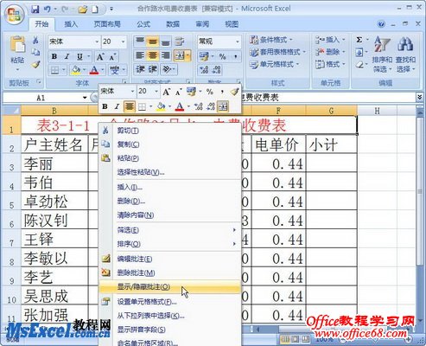The height and width of the screenshot is (346, 426).
Task: Open 套用表格格式 table format dropdown
Action: (x=277, y=52)
